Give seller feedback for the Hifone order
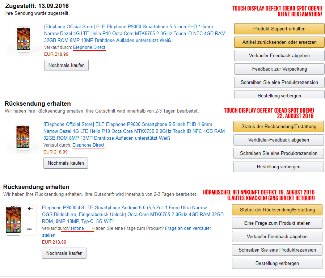This screenshot has width=325, height=278. point(277,236)
